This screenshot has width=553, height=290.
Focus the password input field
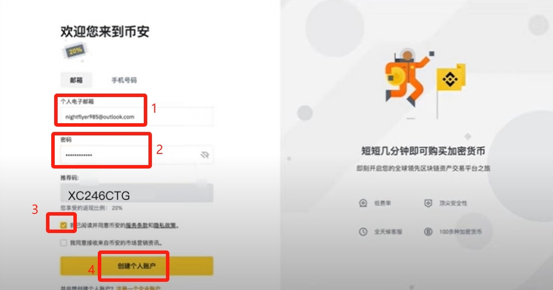[x=137, y=155]
